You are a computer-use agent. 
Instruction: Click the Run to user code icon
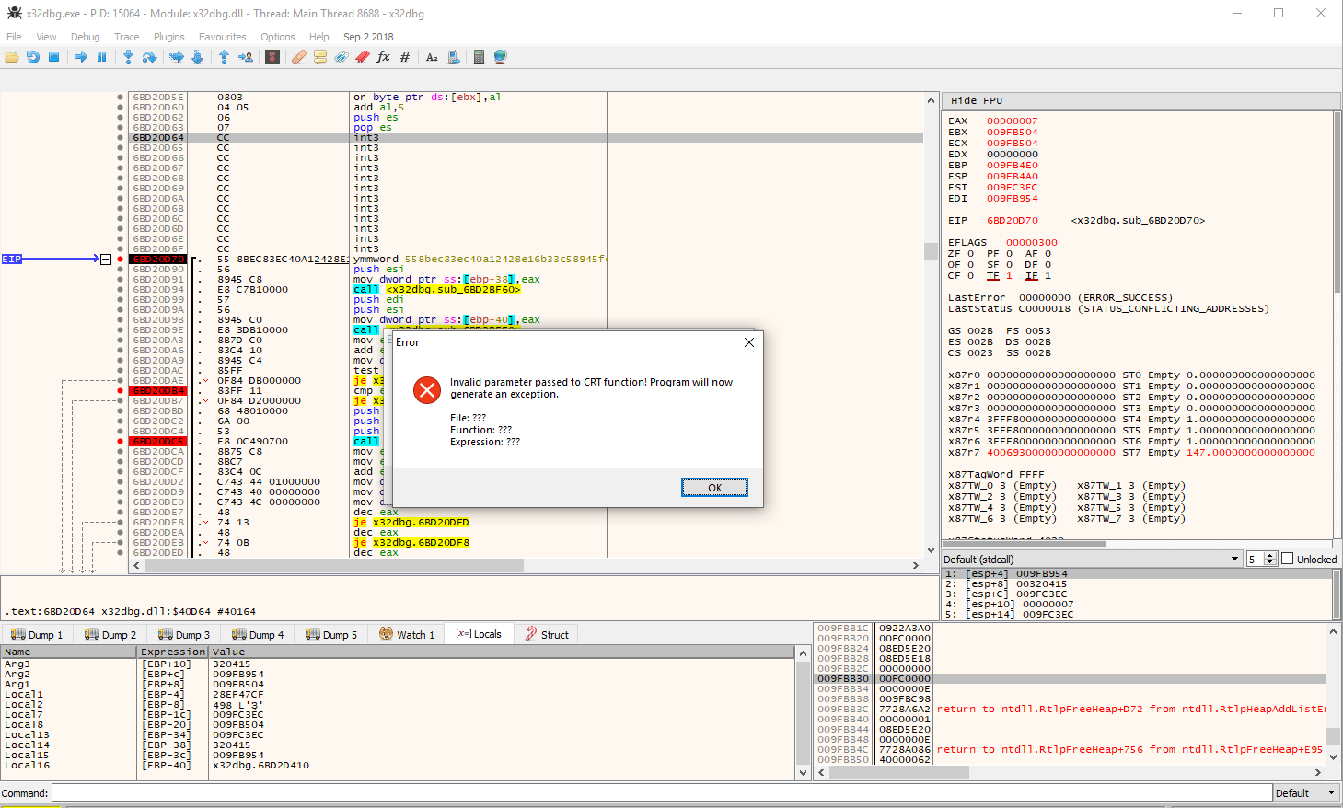[246, 57]
